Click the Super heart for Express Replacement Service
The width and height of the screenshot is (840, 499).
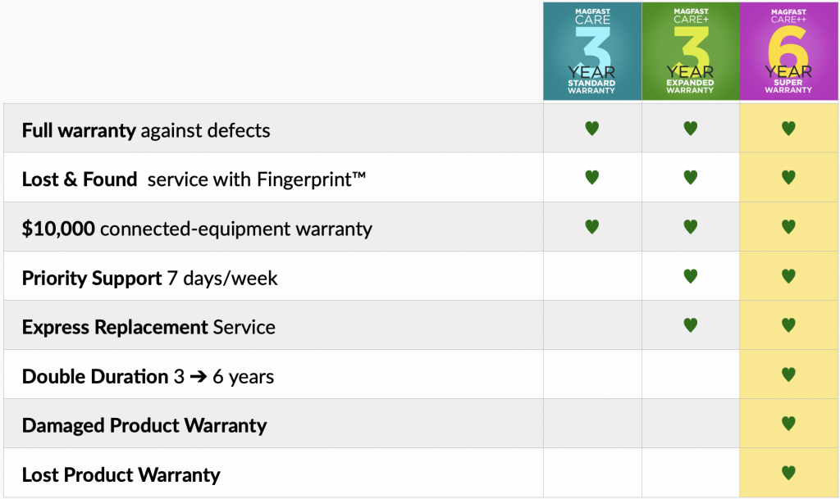[788, 325]
